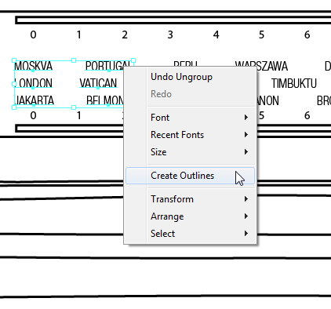Open the Transform submenu
This screenshot has height=309, width=331.
190,199
